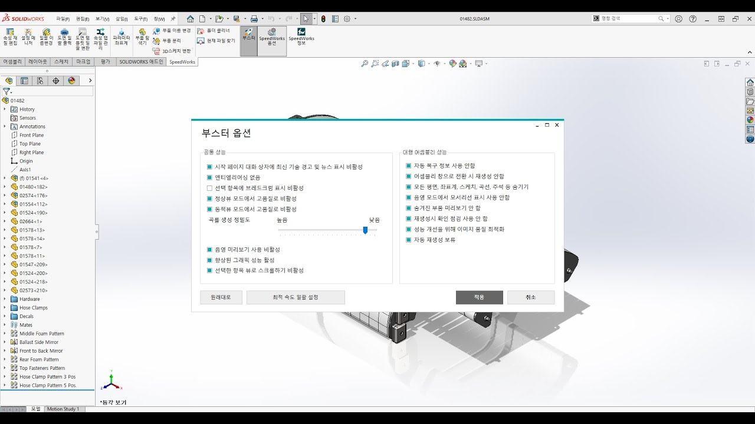The height and width of the screenshot is (424, 755).
Task: Expand the Mates tree node
Action: [x=5, y=324]
